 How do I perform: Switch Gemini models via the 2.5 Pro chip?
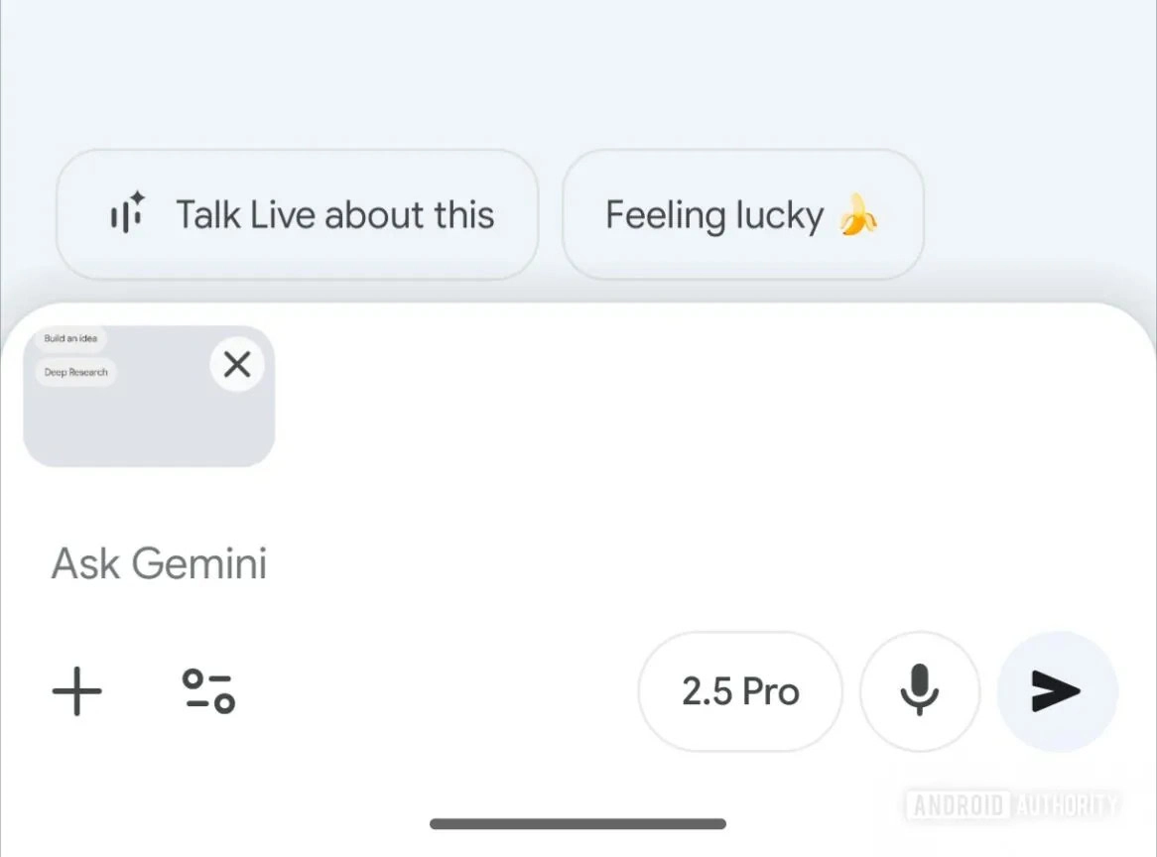739,691
